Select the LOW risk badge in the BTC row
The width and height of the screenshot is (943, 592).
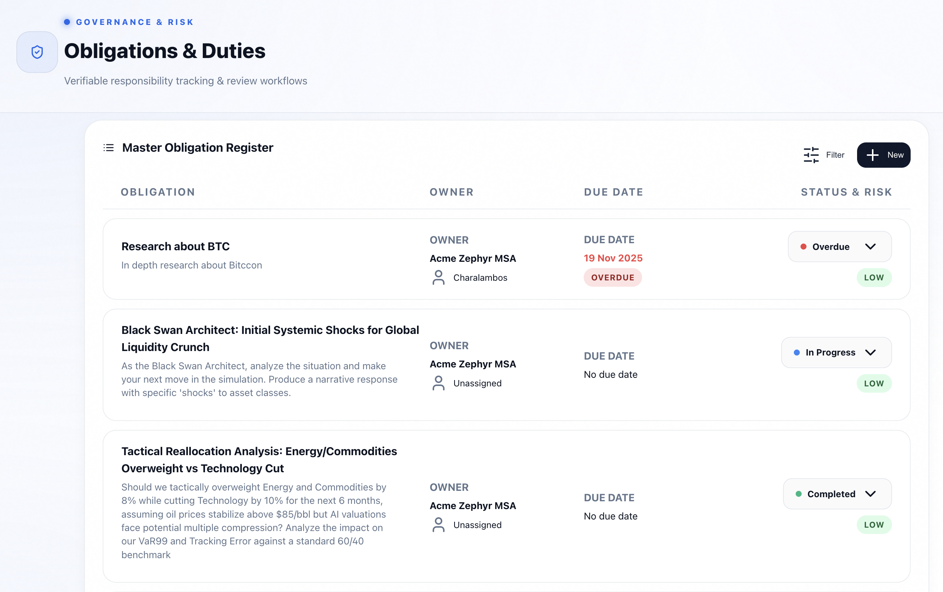pyautogui.click(x=874, y=277)
